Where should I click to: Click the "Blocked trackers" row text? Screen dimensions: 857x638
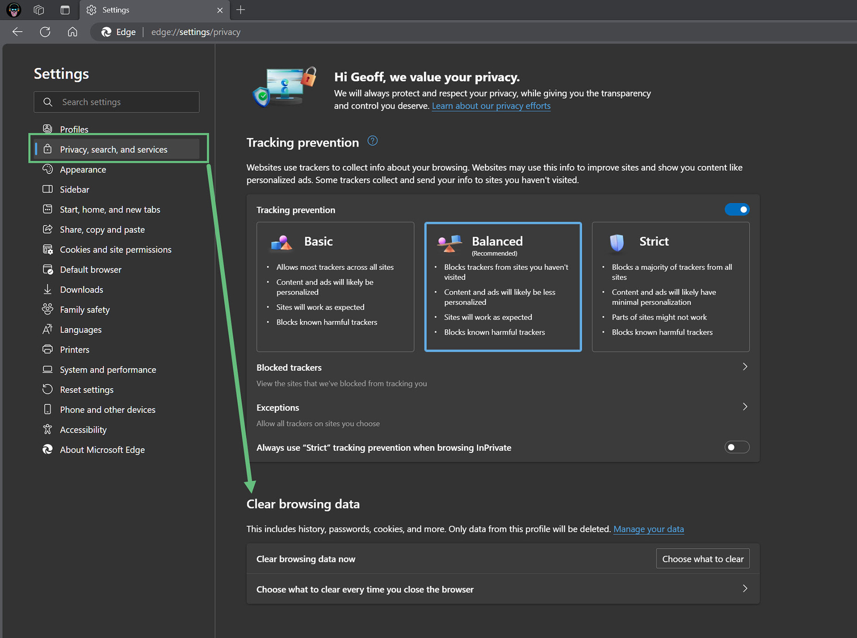point(289,368)
